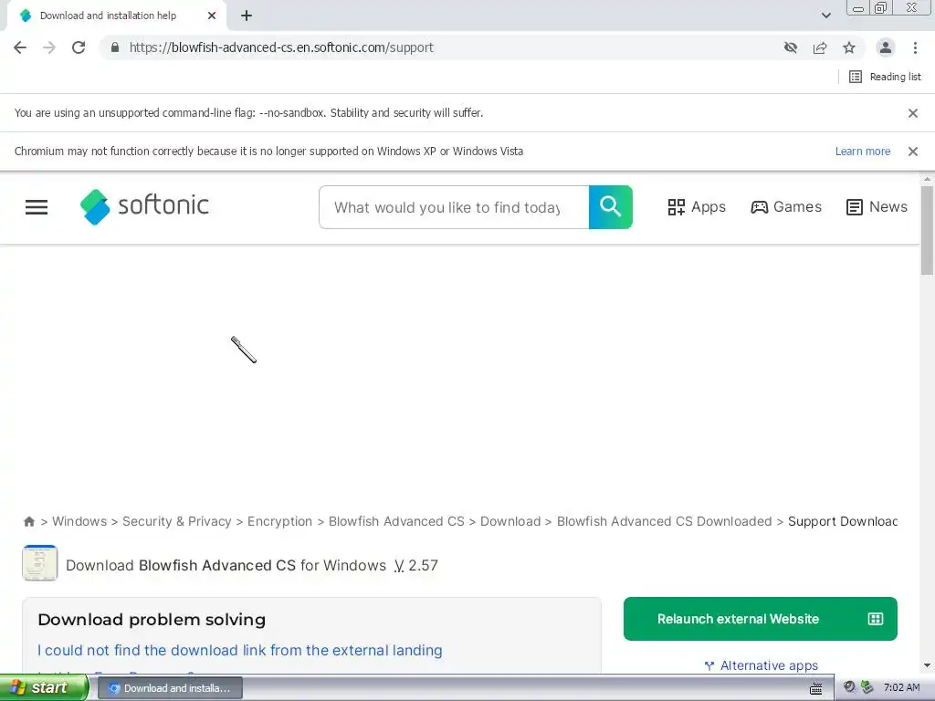Viewport: 935px width, 701px height.
Task: Dismiss the Windows XP support warning
Action: (913, 152)
